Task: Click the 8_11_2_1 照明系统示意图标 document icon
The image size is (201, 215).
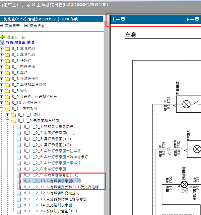Action: coord(19,127)
